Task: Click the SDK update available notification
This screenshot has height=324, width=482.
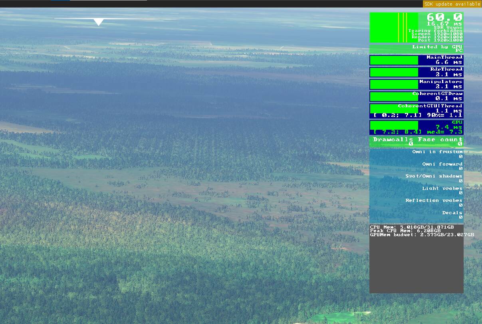Action: (x=452, y=4)
